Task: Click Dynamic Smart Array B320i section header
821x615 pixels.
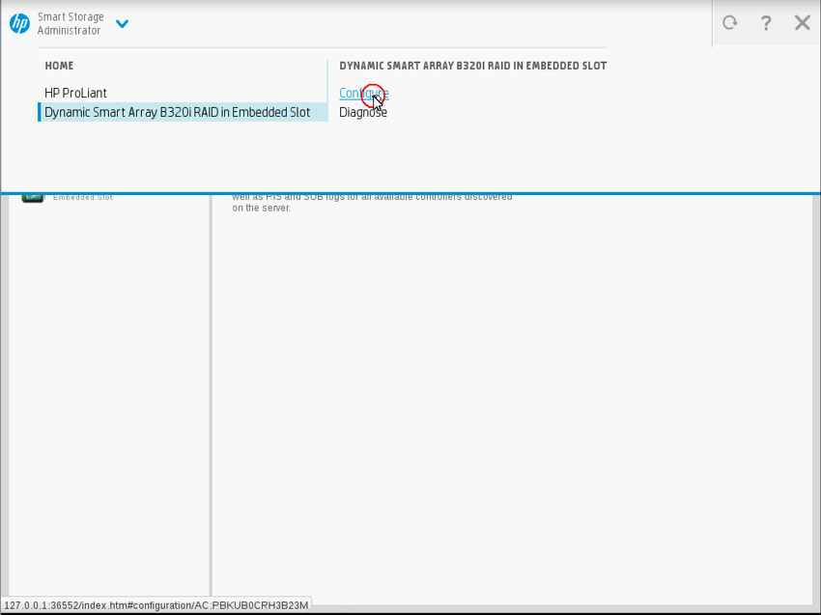Action: [472, 66]
